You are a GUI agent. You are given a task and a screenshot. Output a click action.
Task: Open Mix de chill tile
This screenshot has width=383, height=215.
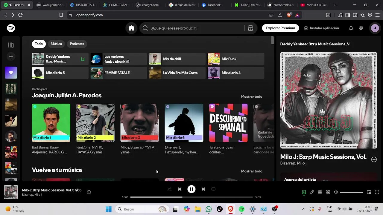[177, 59]
